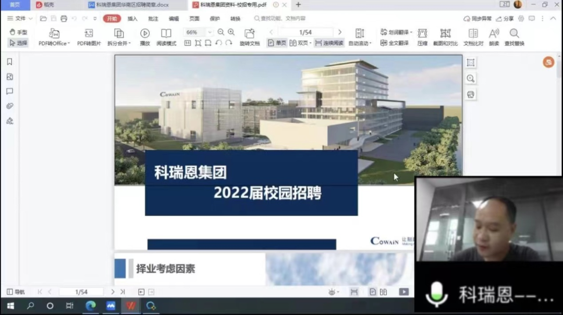Click the PDF转图片 export icon
This screenshot has height=315, width=563.
coord(89,34)
